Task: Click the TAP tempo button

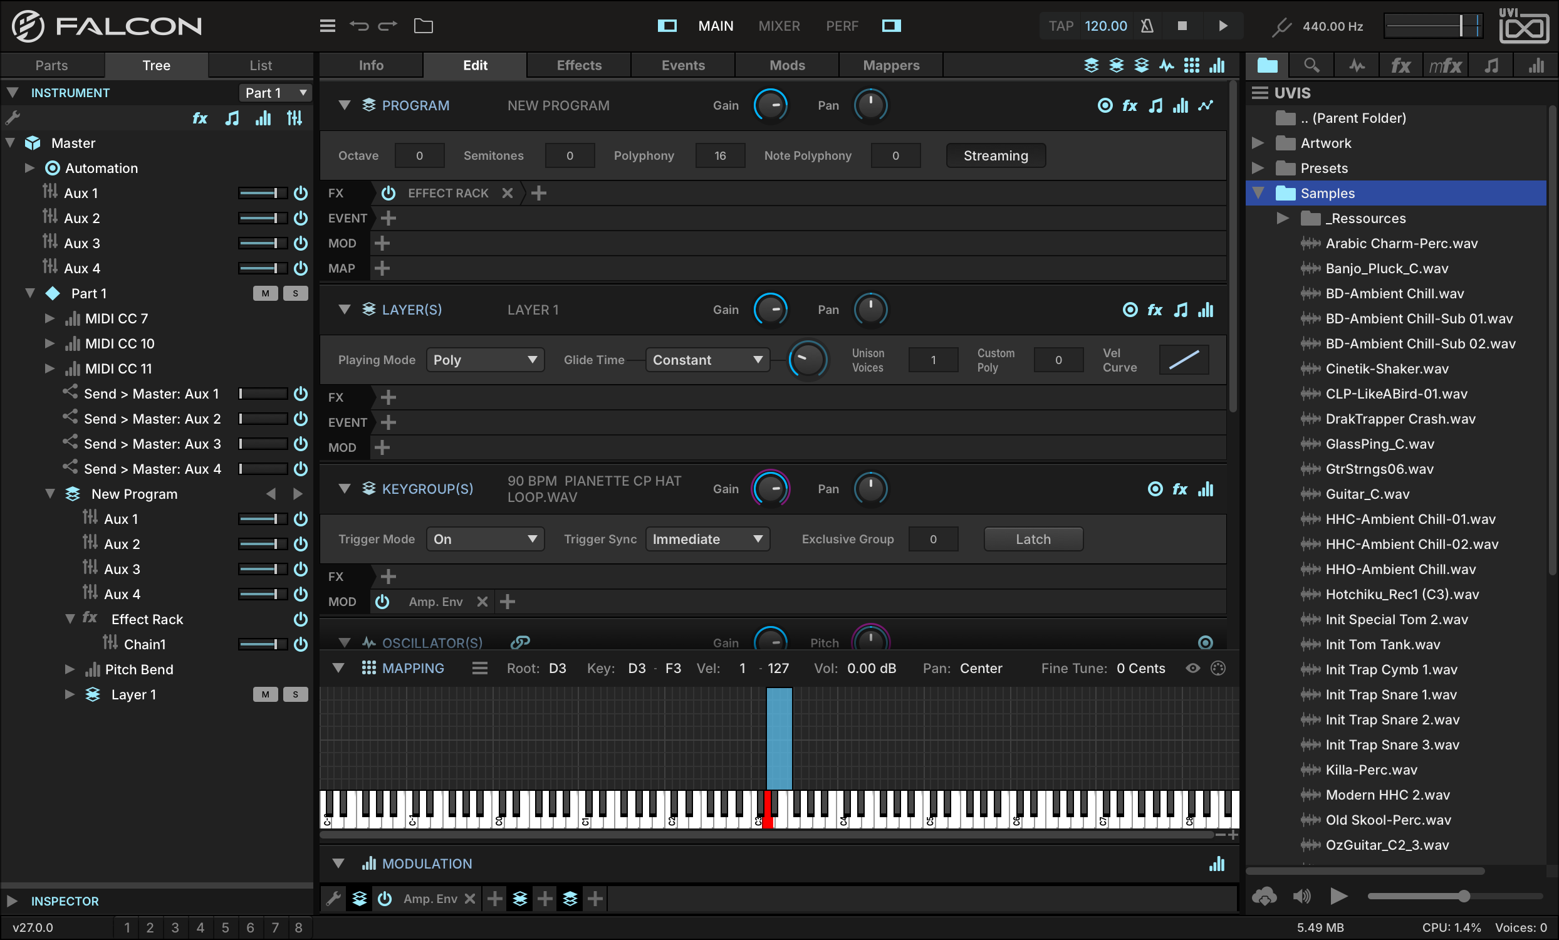Action: click(1060, 26)
